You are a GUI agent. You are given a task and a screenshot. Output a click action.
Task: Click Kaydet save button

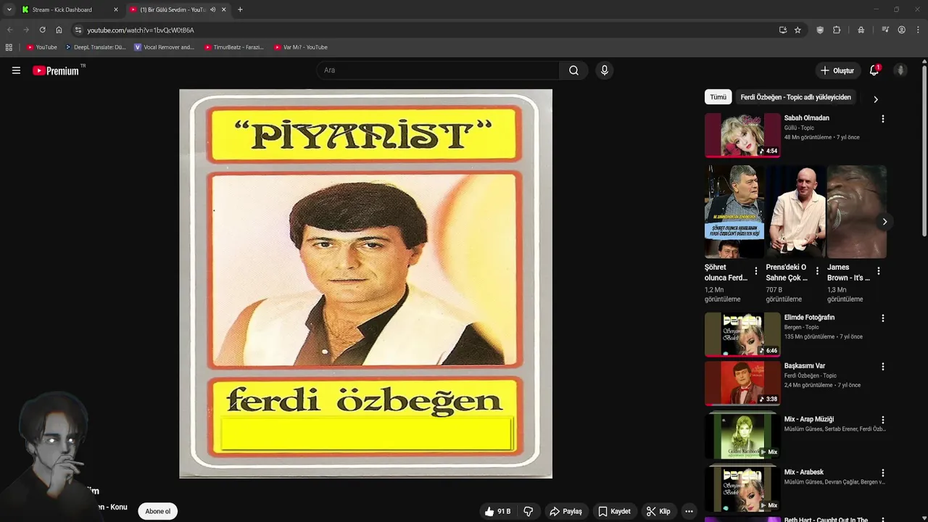(614, 511)
